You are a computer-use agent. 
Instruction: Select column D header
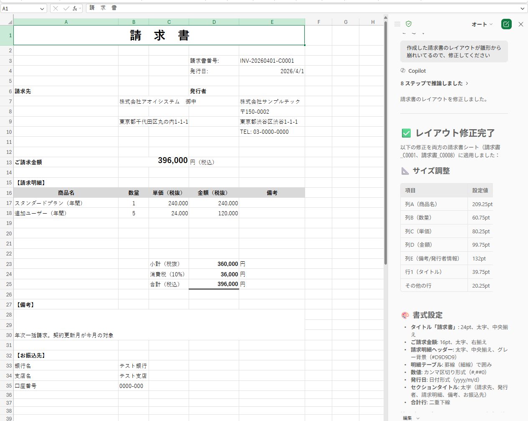point(214,22)
